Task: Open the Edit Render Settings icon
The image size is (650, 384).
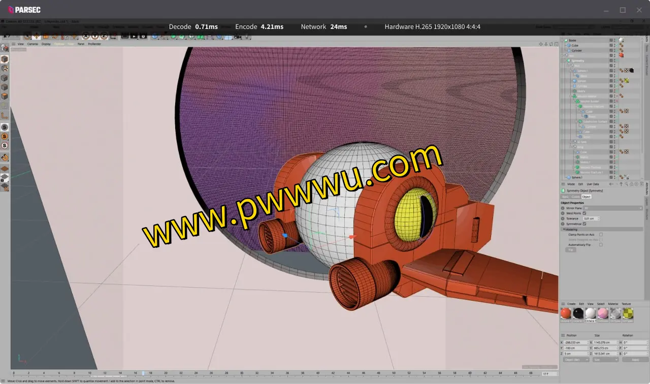Action: coord(143,36)
